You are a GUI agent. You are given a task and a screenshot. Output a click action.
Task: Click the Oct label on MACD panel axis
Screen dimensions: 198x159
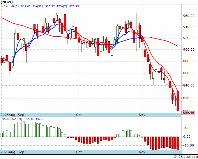point(79,152)
